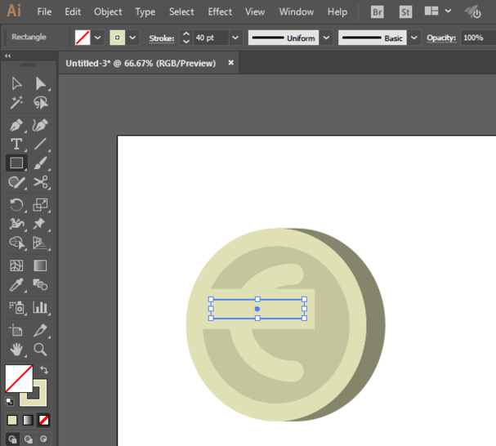496x446 pixels.
Task: Click the stroke color swatch in control bar
Action: pyautogui.click(x=117, y=38)
